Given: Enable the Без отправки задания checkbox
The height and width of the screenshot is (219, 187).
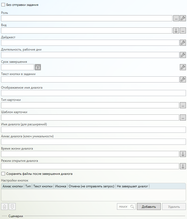Looking at the screenshot, I should pyautogui.click(x=3, y=5).
